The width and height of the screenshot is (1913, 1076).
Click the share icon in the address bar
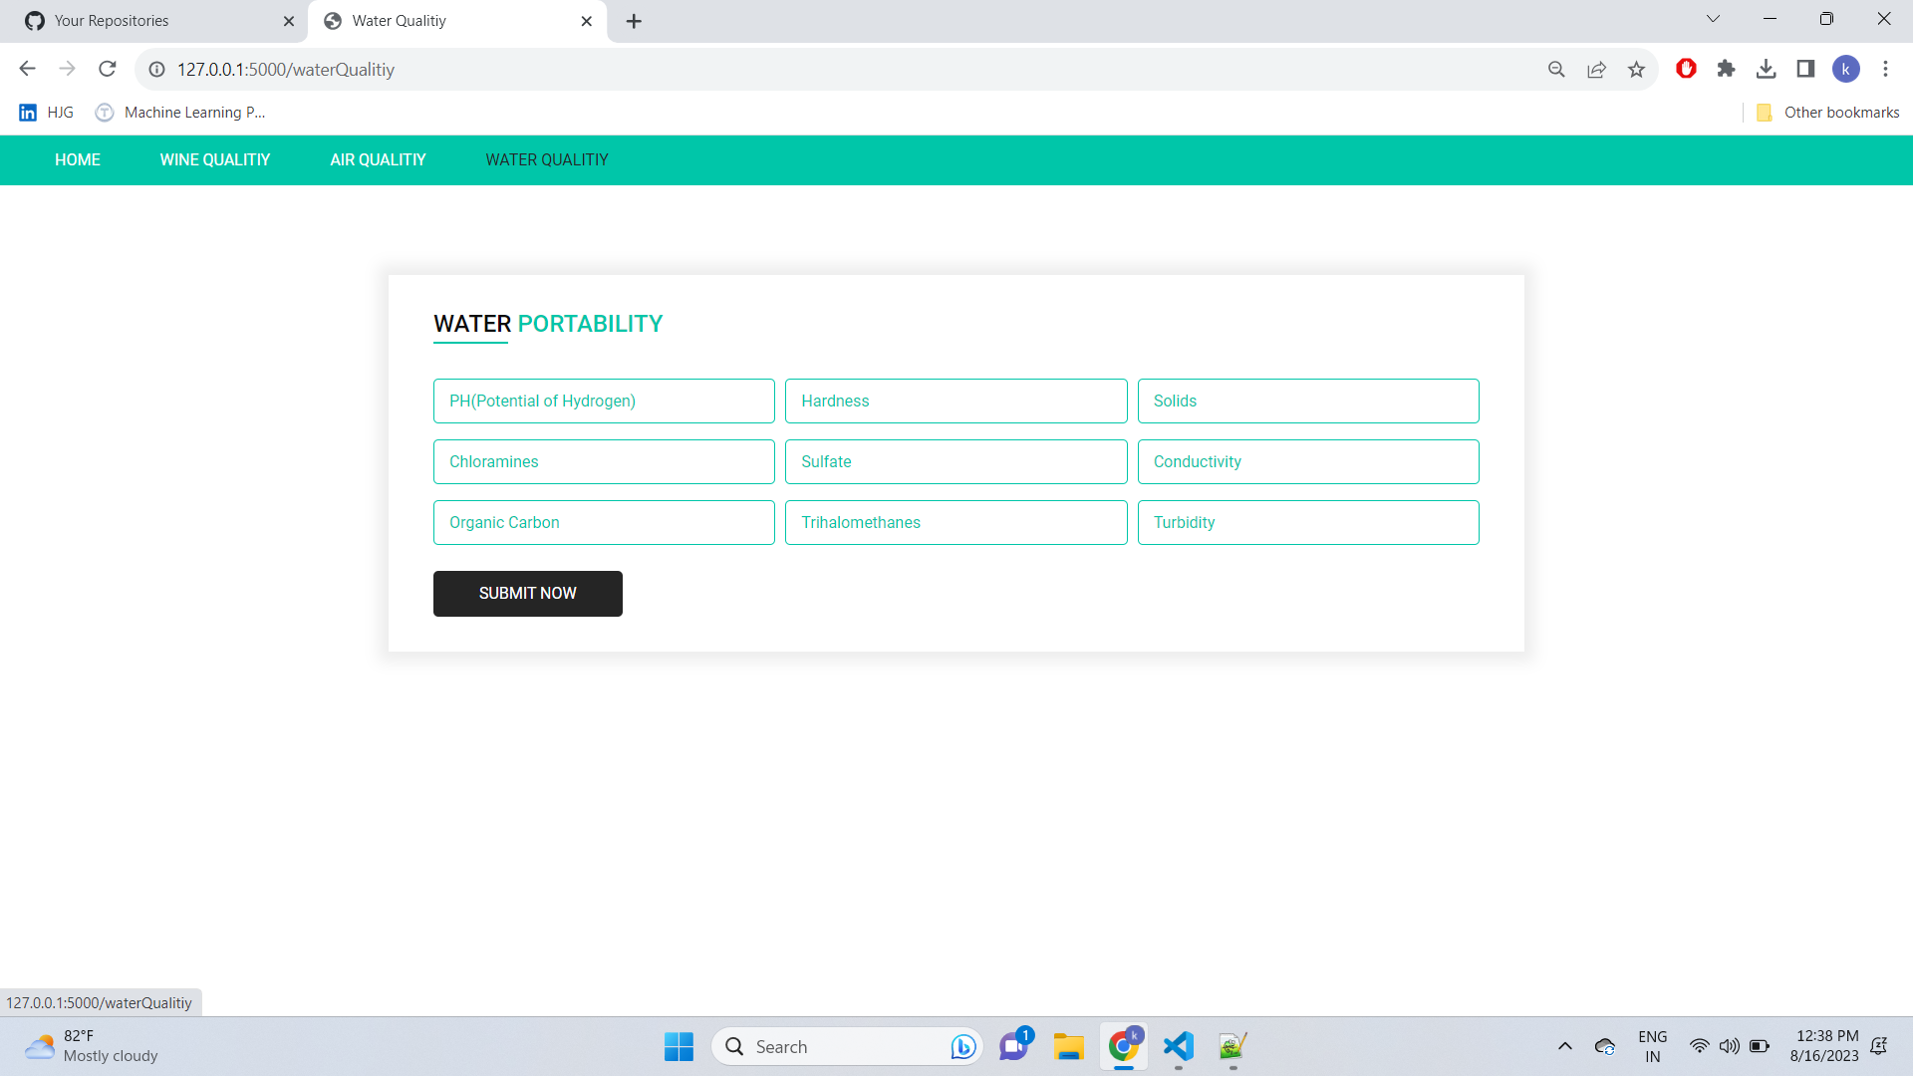[1597, 69]
